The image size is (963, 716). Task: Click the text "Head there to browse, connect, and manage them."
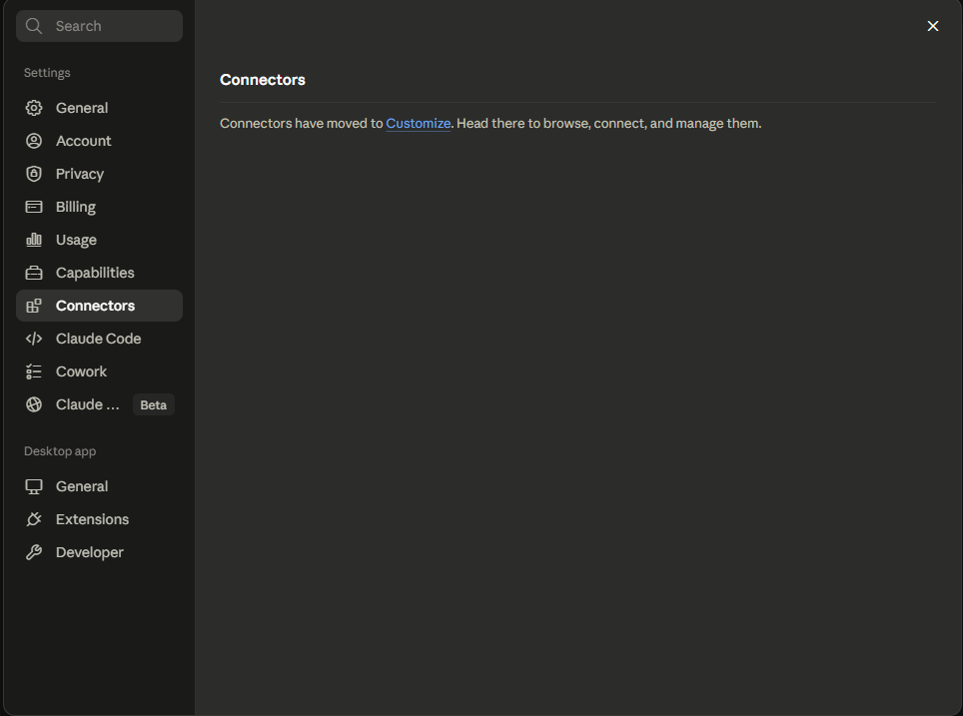tap(608, 124)
